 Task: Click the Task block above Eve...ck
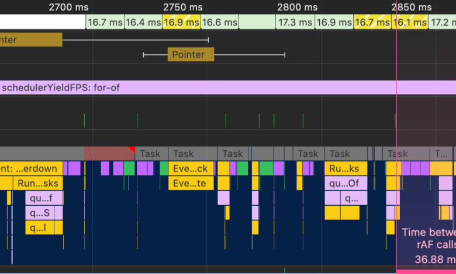184,154
